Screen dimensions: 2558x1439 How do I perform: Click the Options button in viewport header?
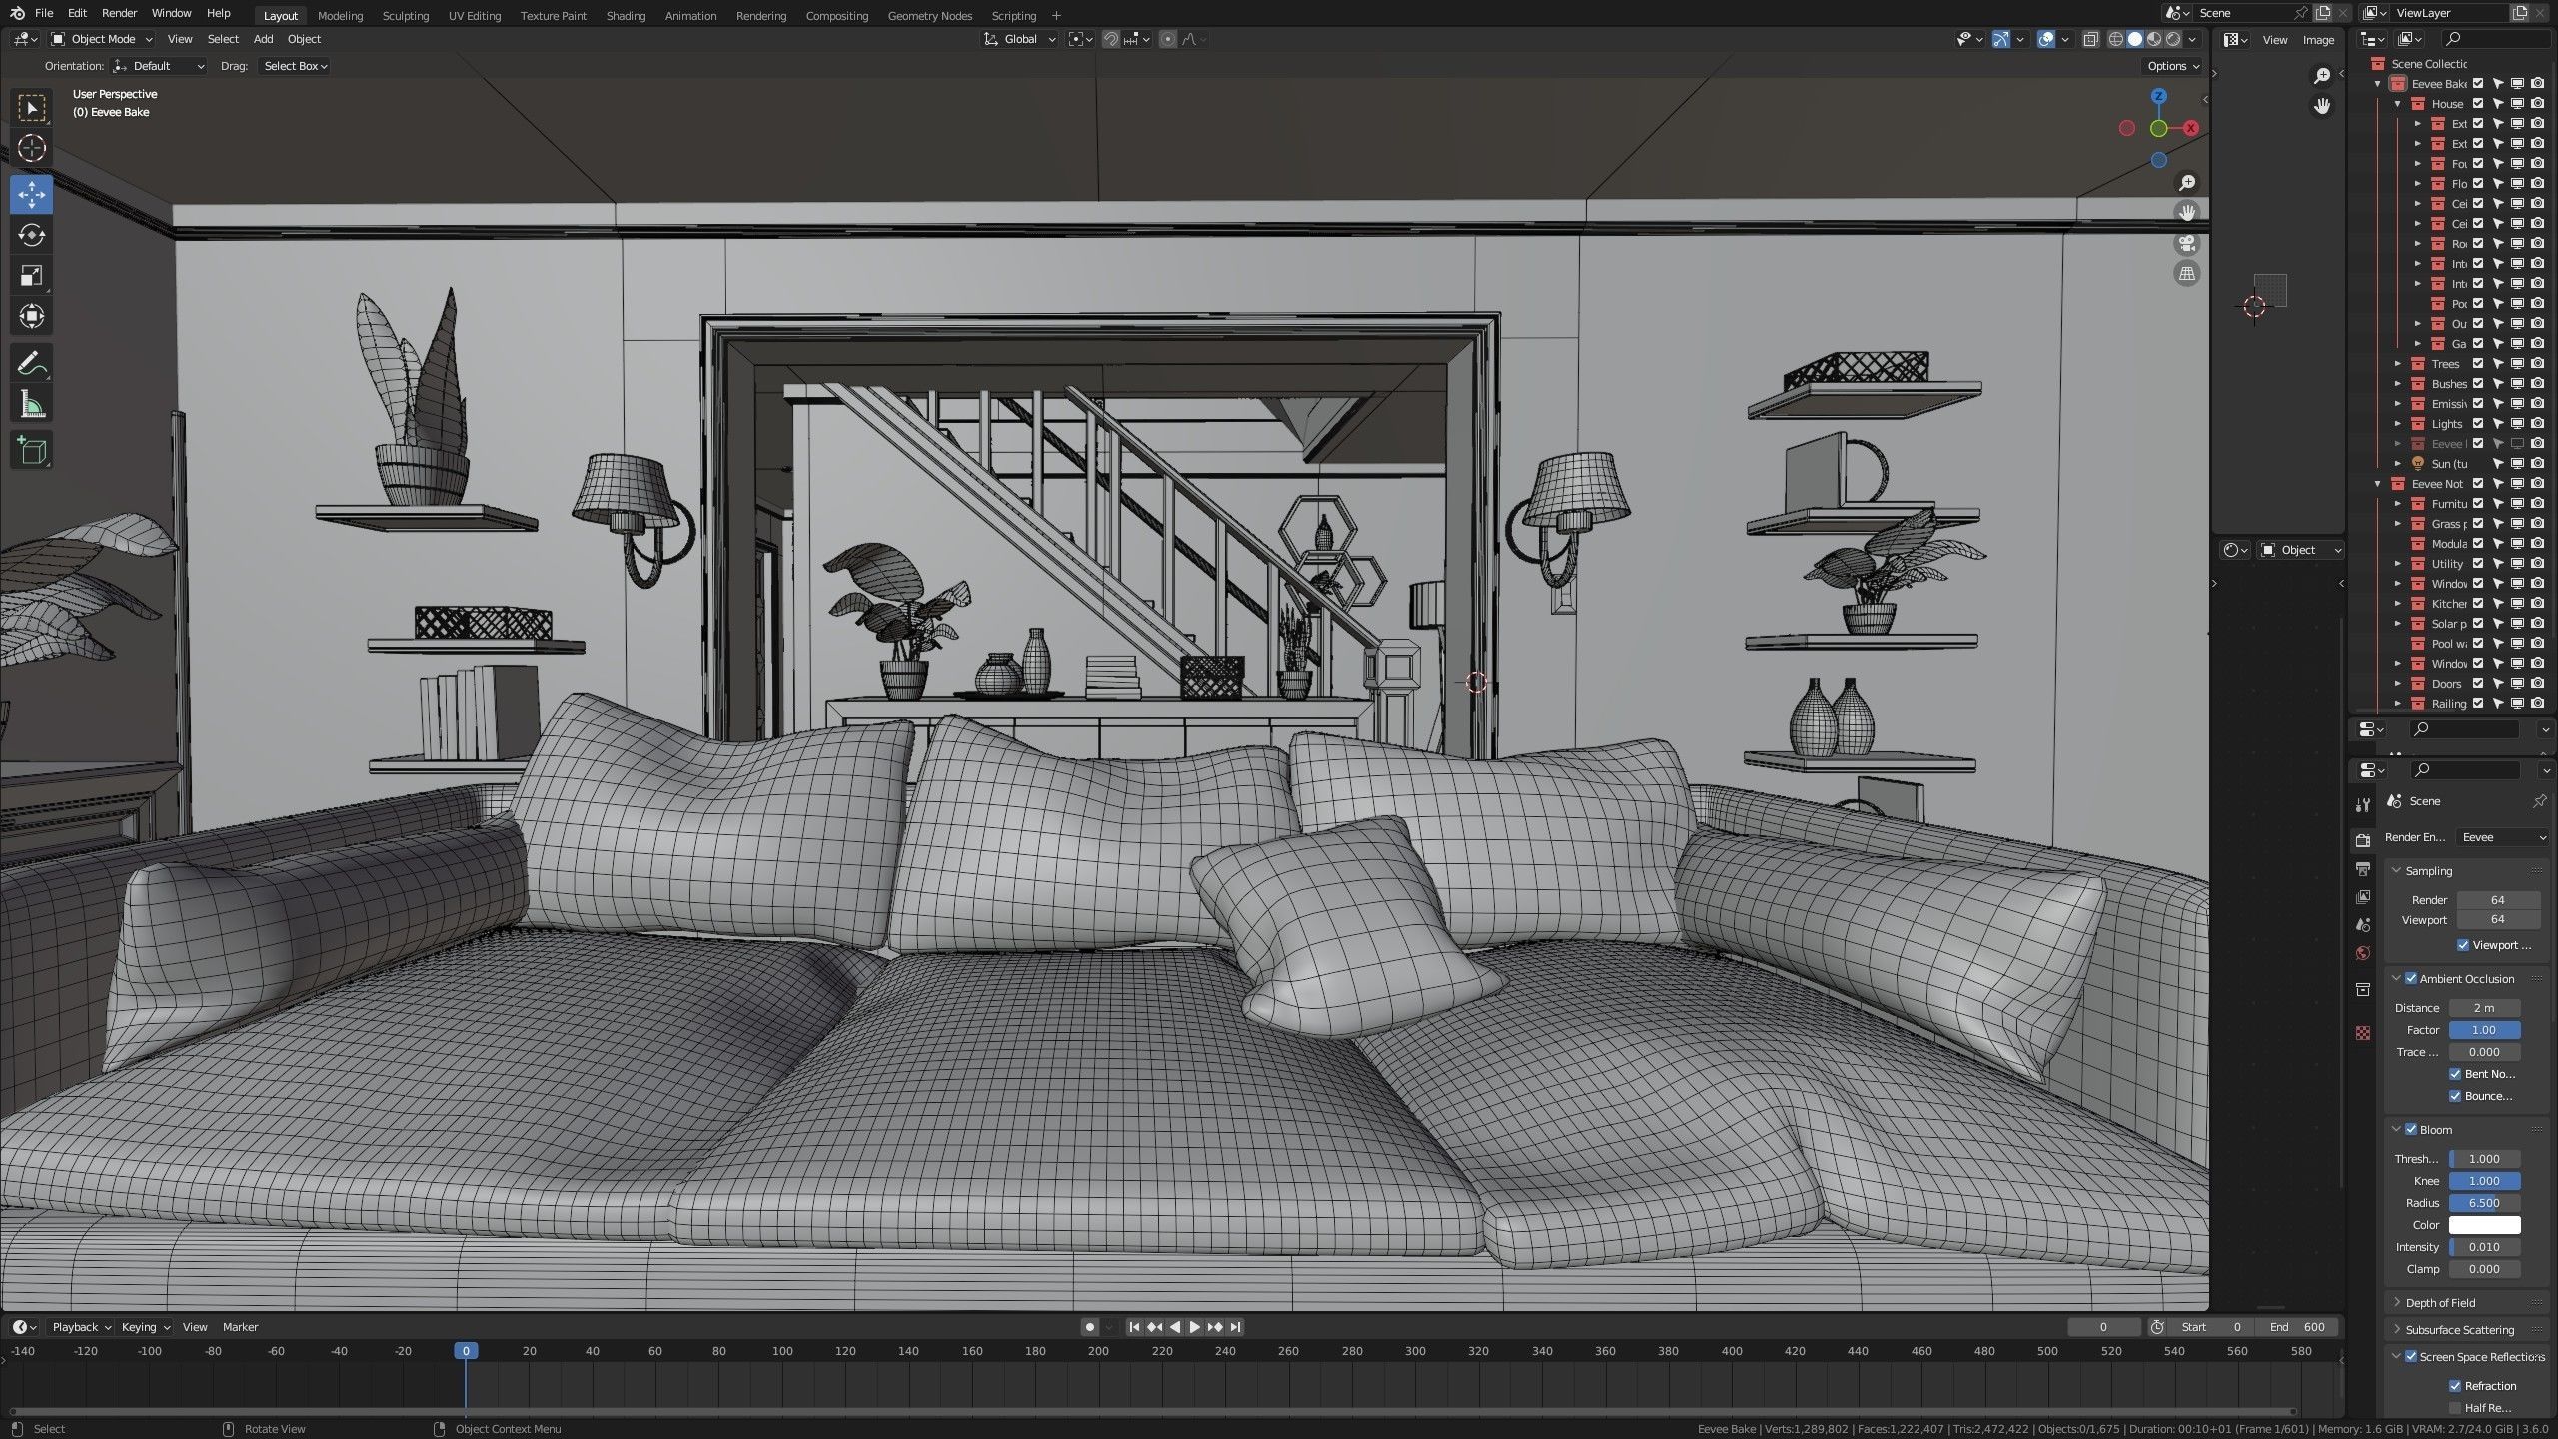point(2173,66)
